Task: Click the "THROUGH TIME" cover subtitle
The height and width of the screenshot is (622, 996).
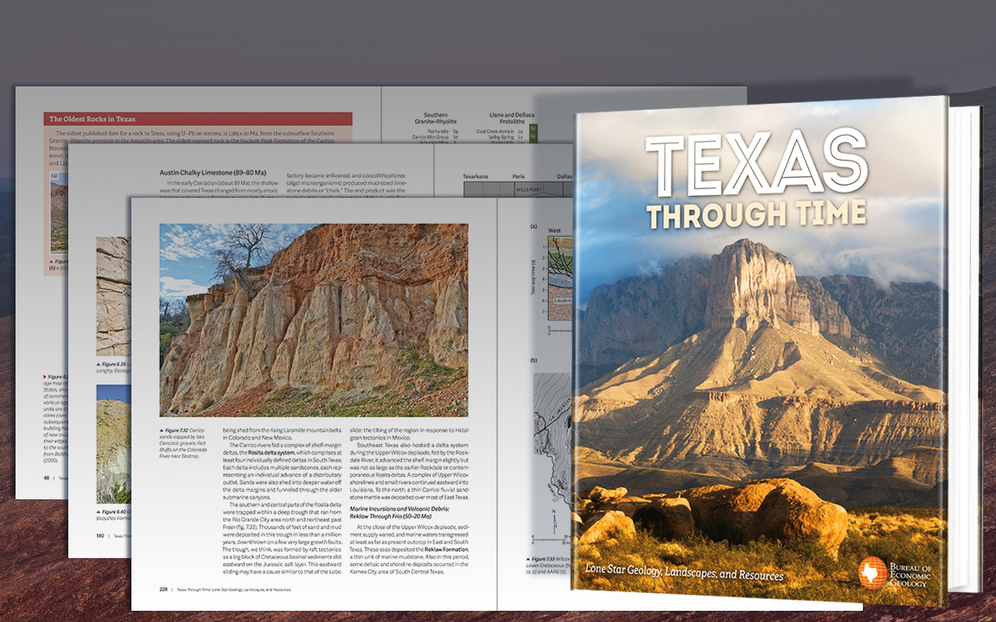Action: click(x=756, y=214)
